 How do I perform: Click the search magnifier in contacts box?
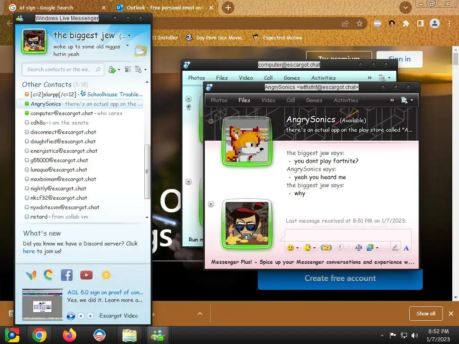(x=98, y=69)
